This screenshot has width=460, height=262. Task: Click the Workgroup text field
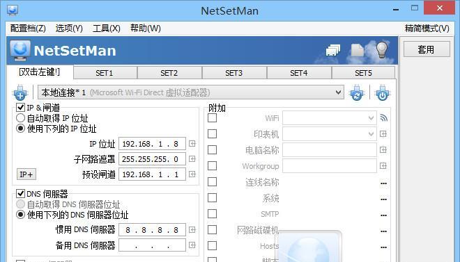click(330, 166)
